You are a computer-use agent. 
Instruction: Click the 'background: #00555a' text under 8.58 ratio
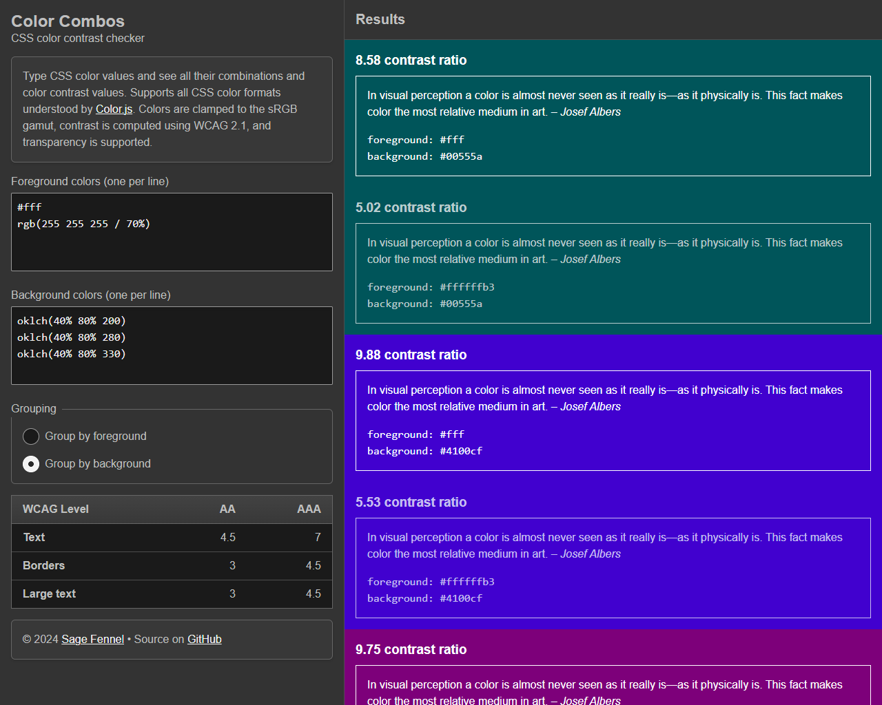(x=424, y=156)
